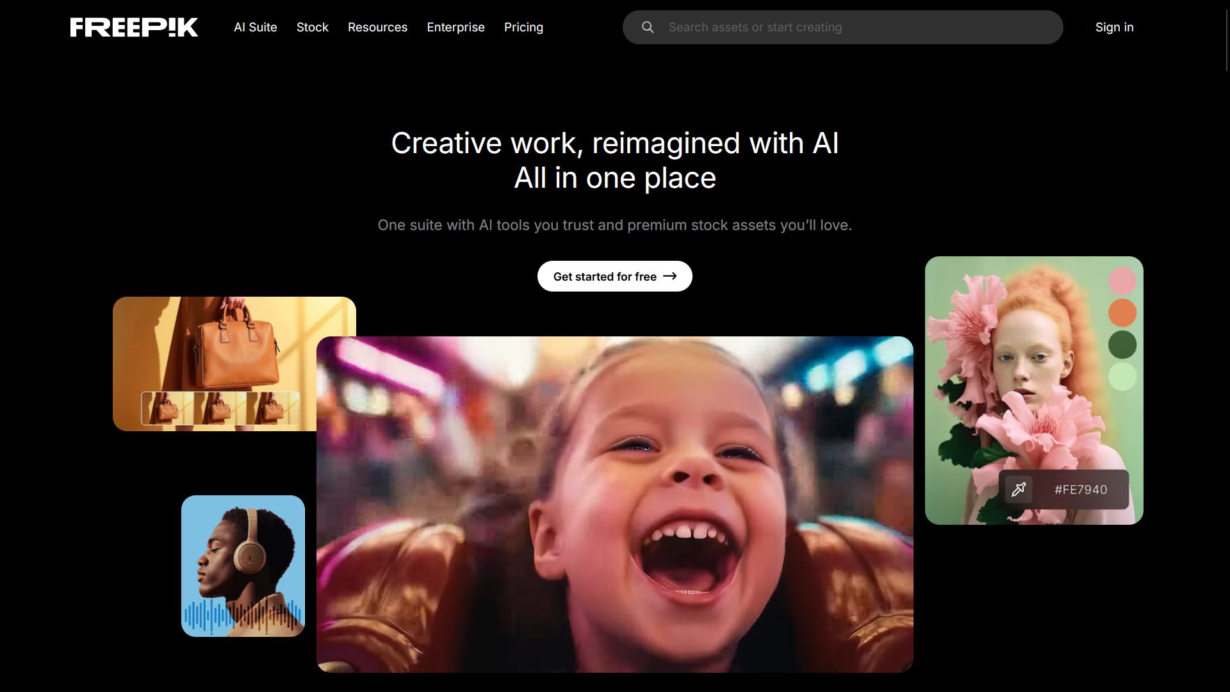
Task: Open the Stock menu
Action: (x=312, y=27)
